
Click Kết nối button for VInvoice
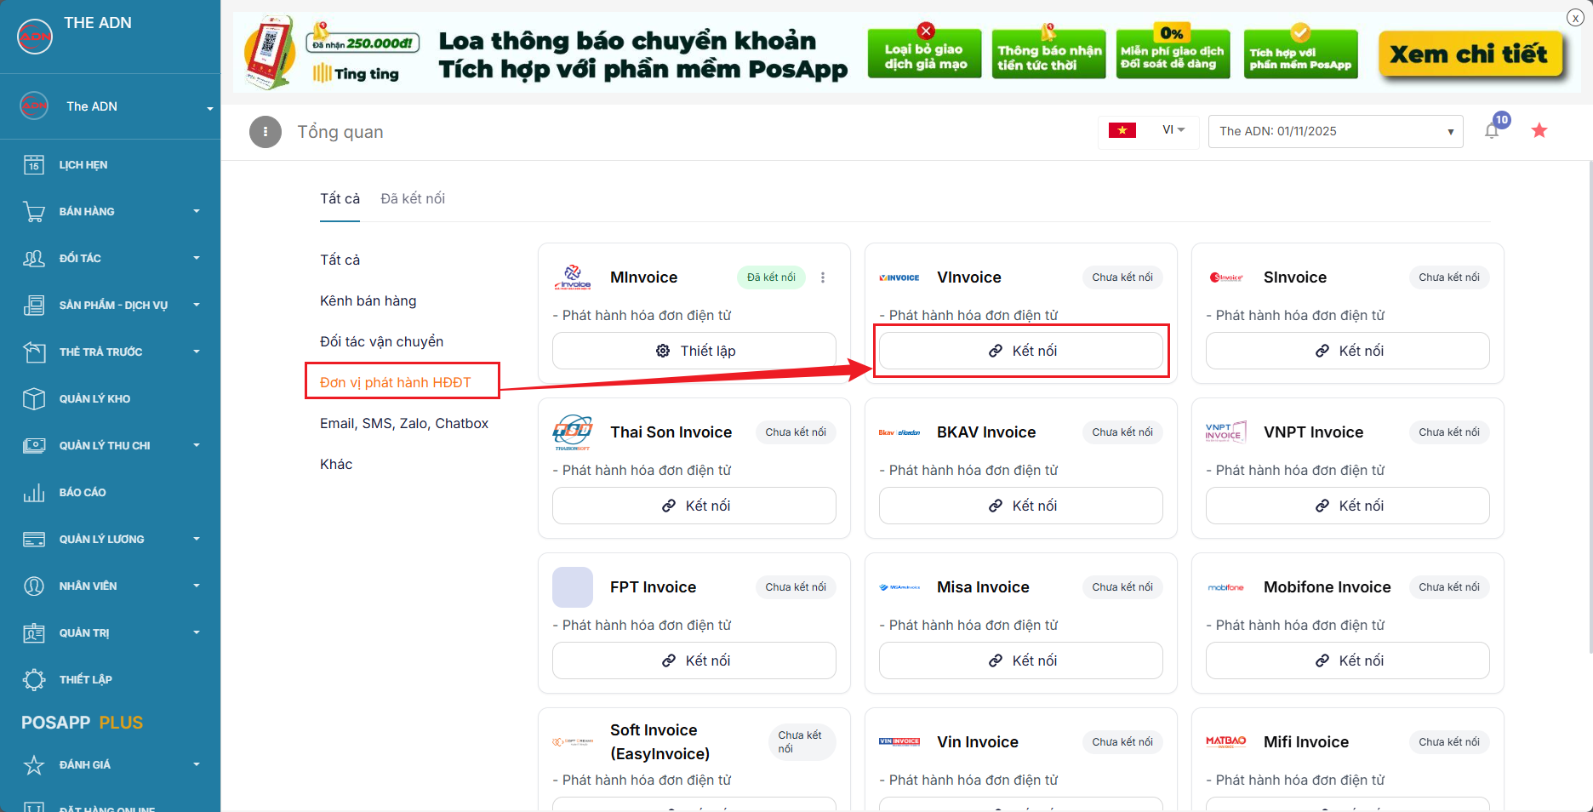pos(1021,351)
